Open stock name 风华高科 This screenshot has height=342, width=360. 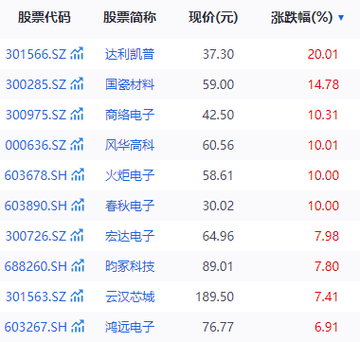coord(130,145)
